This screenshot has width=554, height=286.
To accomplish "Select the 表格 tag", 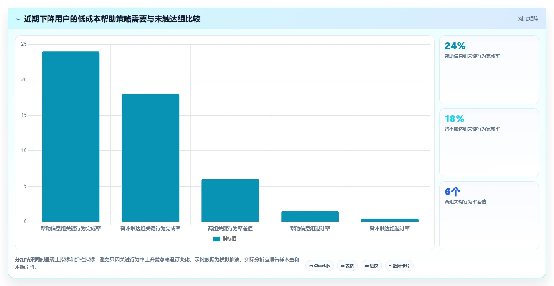I will (x=347, y=266).
